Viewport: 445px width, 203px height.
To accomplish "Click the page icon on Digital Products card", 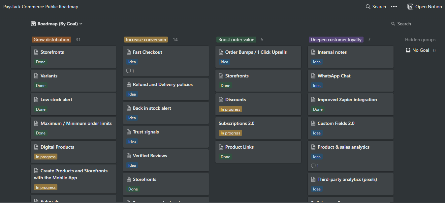I will [x=36, y=147].
